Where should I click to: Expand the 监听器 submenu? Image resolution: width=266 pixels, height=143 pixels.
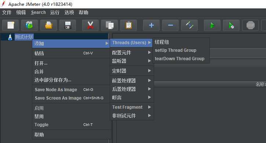pyautogui.click(x=132, y=61)
